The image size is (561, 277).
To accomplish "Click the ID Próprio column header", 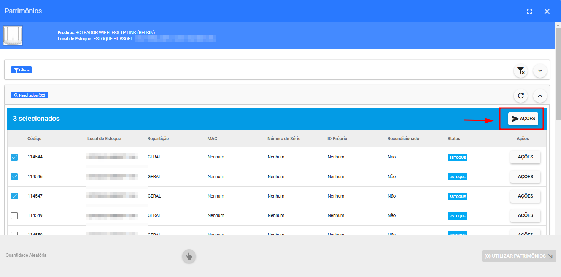I will (337, 139).
